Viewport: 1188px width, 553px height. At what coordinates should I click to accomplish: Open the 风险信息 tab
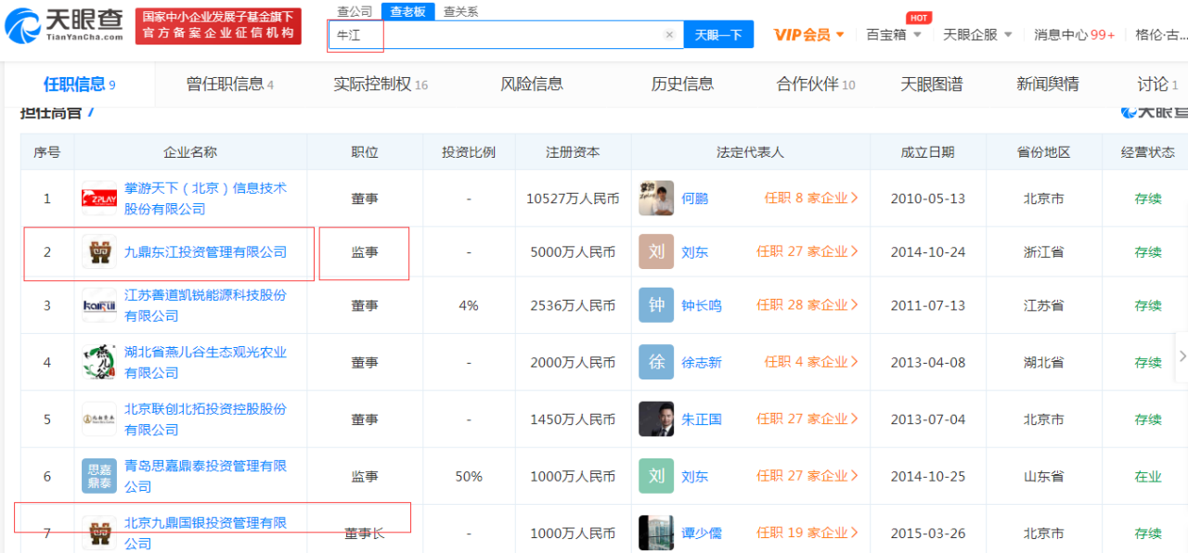coord(532,84)
